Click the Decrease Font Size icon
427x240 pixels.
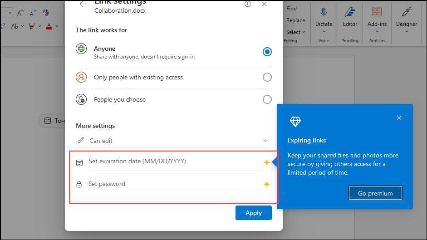[33, 13]
